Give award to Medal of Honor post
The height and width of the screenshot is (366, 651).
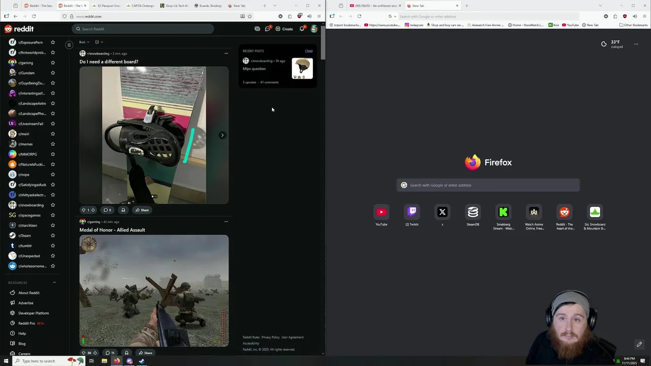(127, 353)
